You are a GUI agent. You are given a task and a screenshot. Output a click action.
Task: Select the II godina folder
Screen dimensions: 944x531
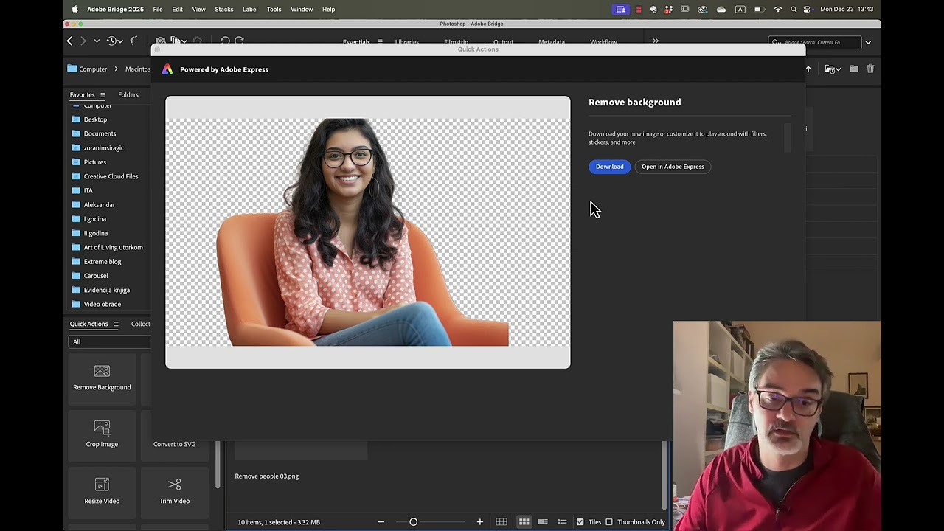pyautogui.click(x=95, y=233)
